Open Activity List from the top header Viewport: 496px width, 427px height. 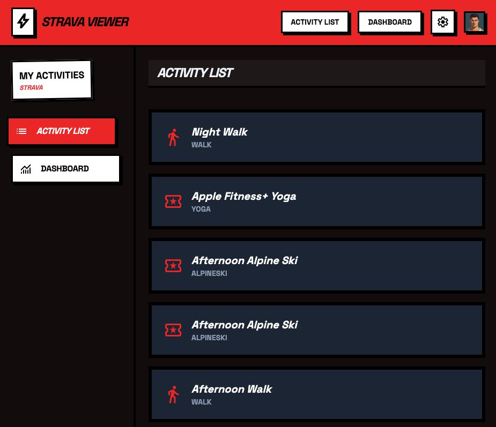pos(315,22)
